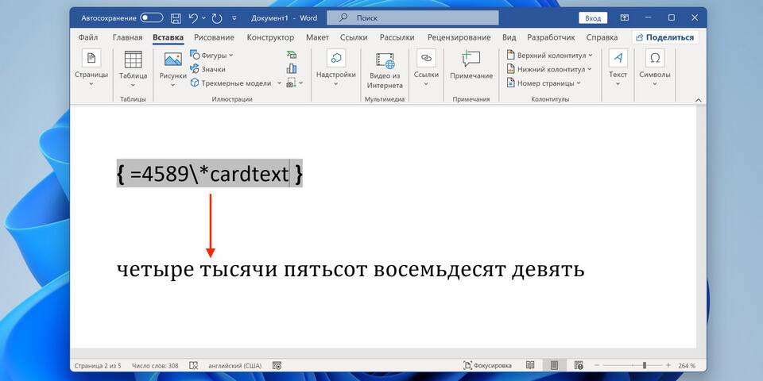Switch to Read Mode view icon
Screen dimensions: 763x381
pos(530,365)
